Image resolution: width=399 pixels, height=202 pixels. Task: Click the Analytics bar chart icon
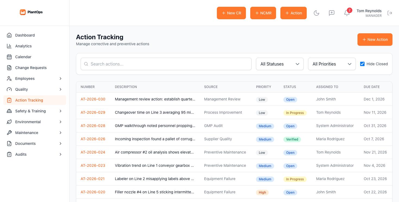(9, 46)
